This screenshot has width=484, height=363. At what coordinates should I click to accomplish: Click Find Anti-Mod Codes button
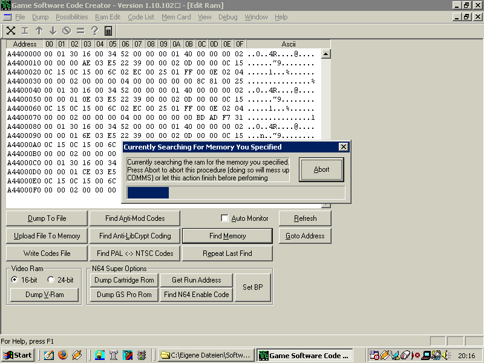pos(135,218)
